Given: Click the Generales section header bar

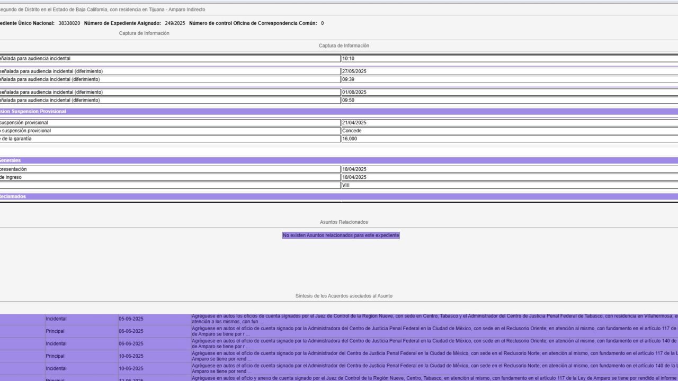Looking at the screenshot, I should (339, 160).
